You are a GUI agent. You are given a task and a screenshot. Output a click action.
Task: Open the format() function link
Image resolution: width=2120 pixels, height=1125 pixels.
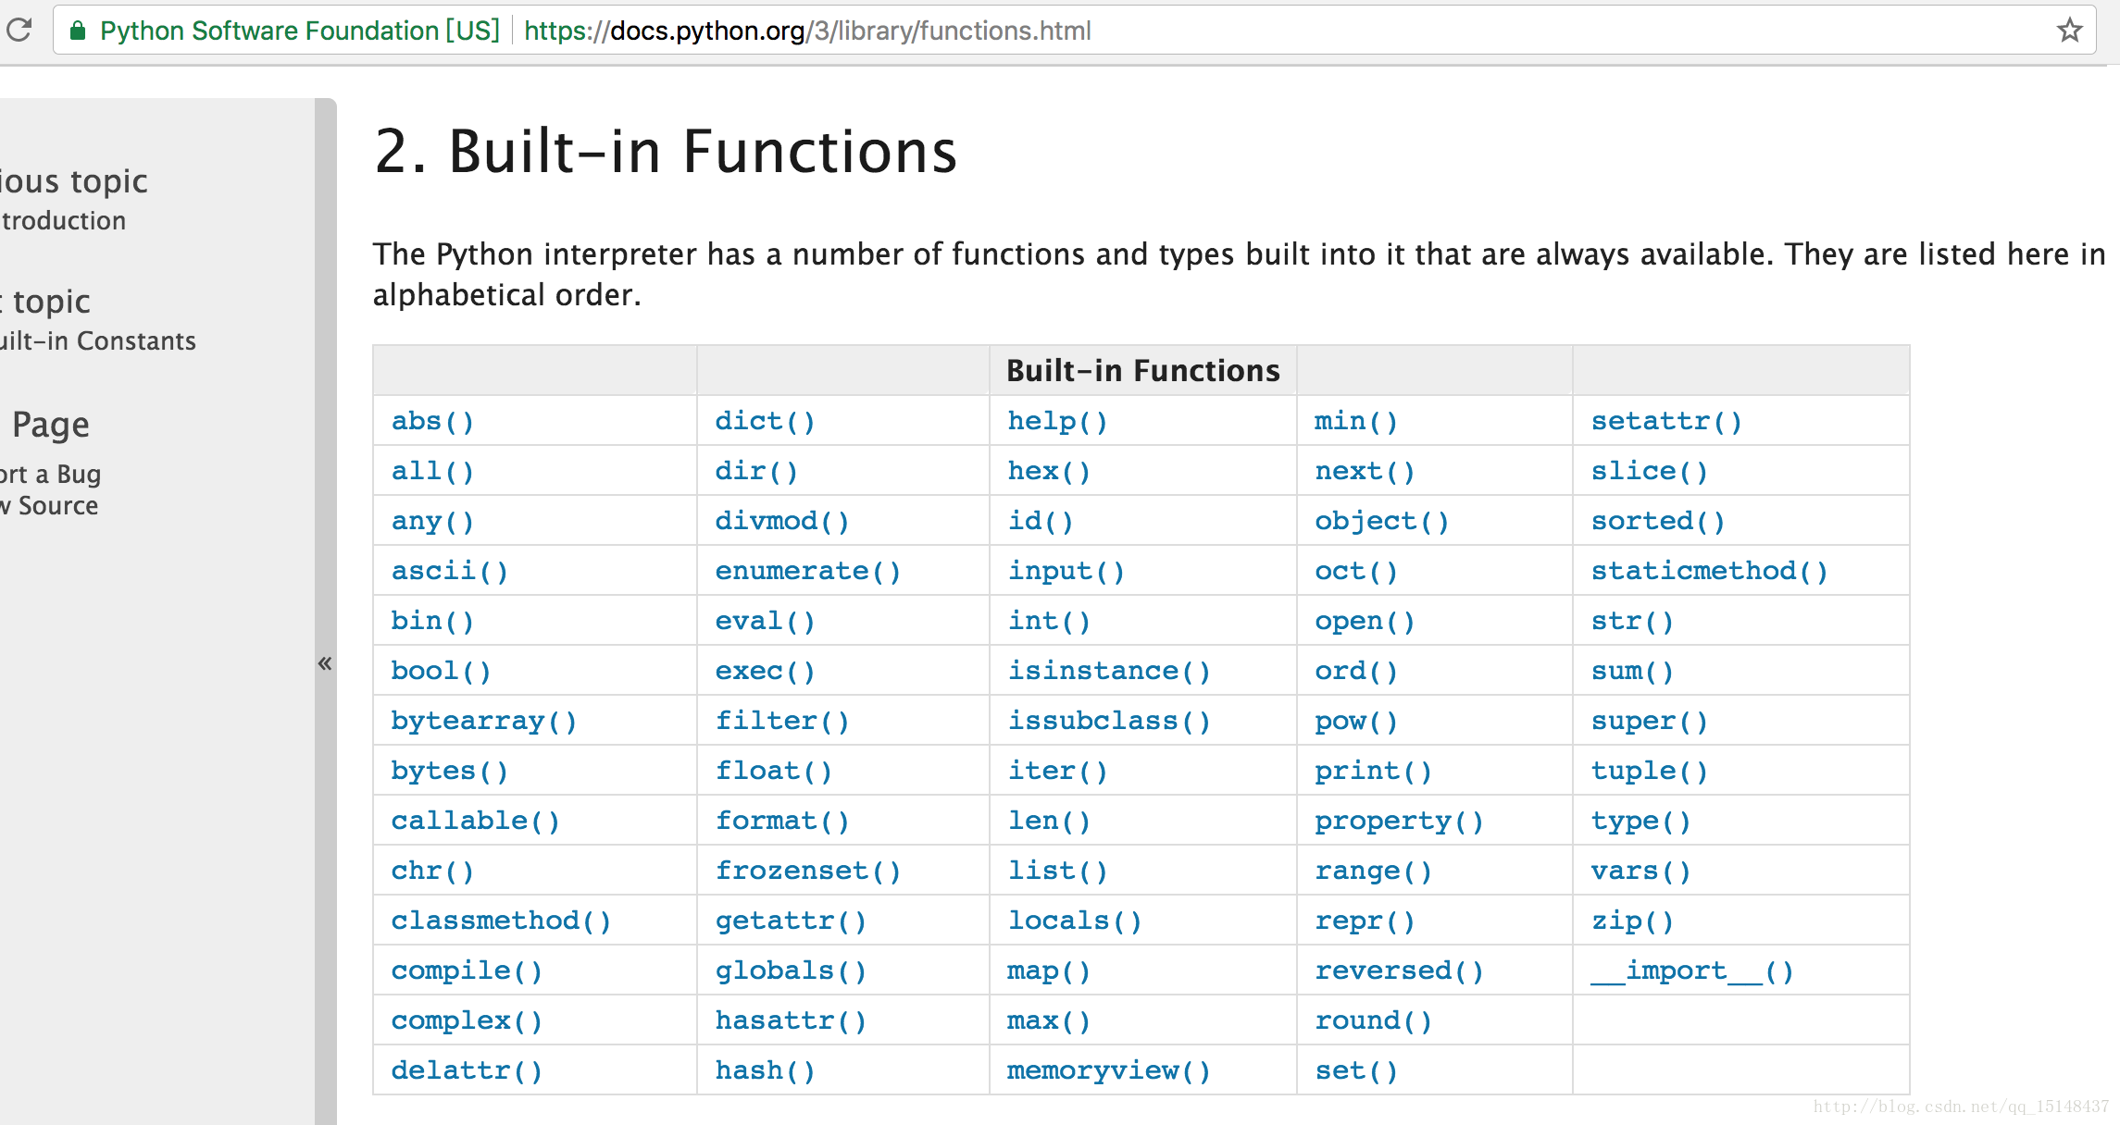782,822
